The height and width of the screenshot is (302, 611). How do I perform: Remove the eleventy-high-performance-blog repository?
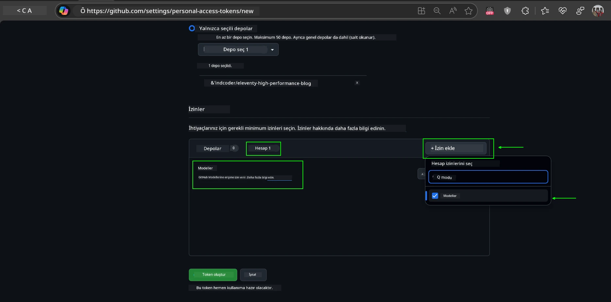(x=357, y=83)
